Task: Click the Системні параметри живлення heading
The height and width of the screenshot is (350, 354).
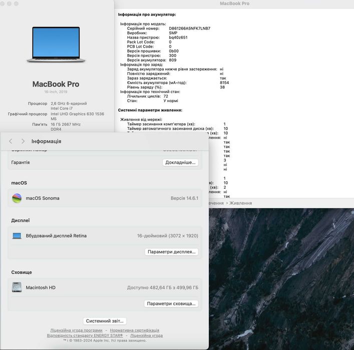Action: click(150, 110)
